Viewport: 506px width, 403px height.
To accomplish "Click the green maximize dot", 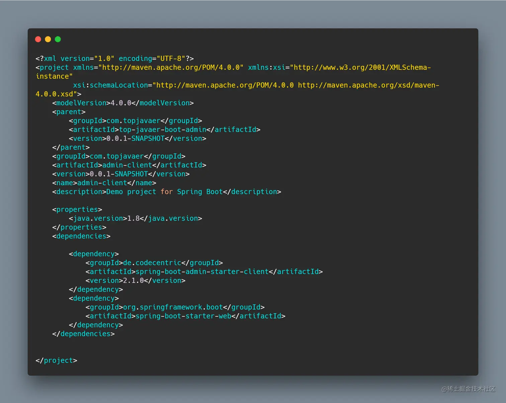I will (58, 39).
